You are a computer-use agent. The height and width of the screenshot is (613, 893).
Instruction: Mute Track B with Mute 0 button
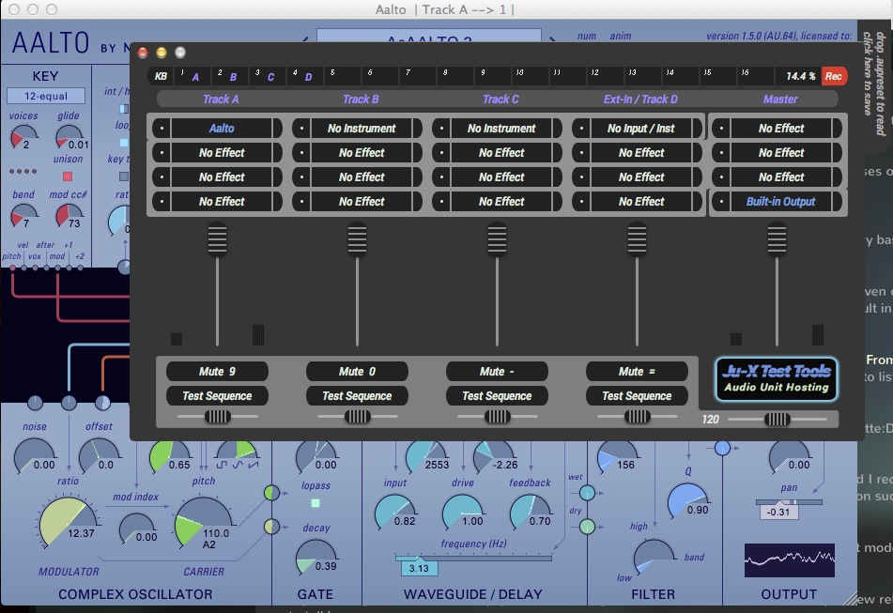(x=357, y=371)
